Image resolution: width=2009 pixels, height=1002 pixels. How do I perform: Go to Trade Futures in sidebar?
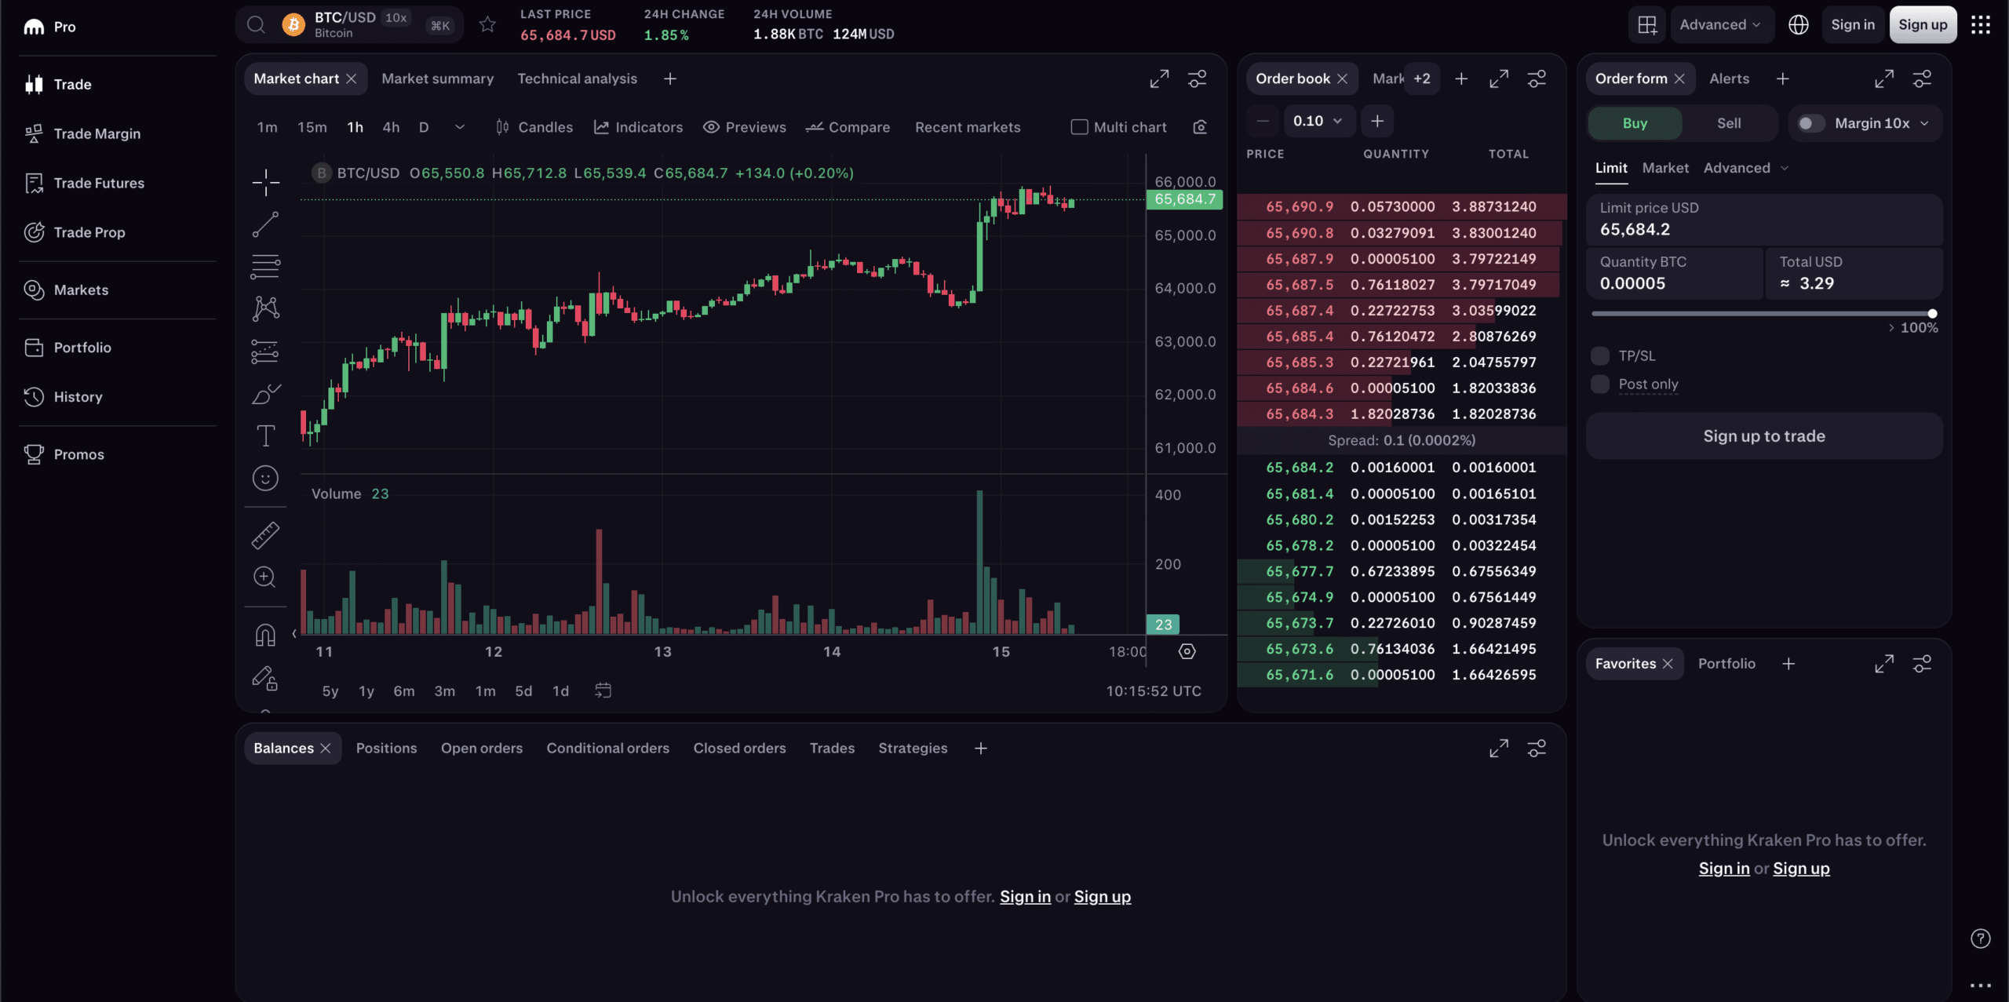(99, 183)
